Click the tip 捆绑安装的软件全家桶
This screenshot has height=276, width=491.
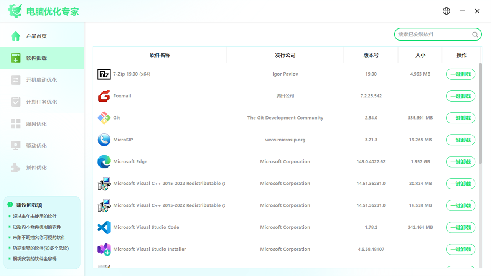[35, 259]
